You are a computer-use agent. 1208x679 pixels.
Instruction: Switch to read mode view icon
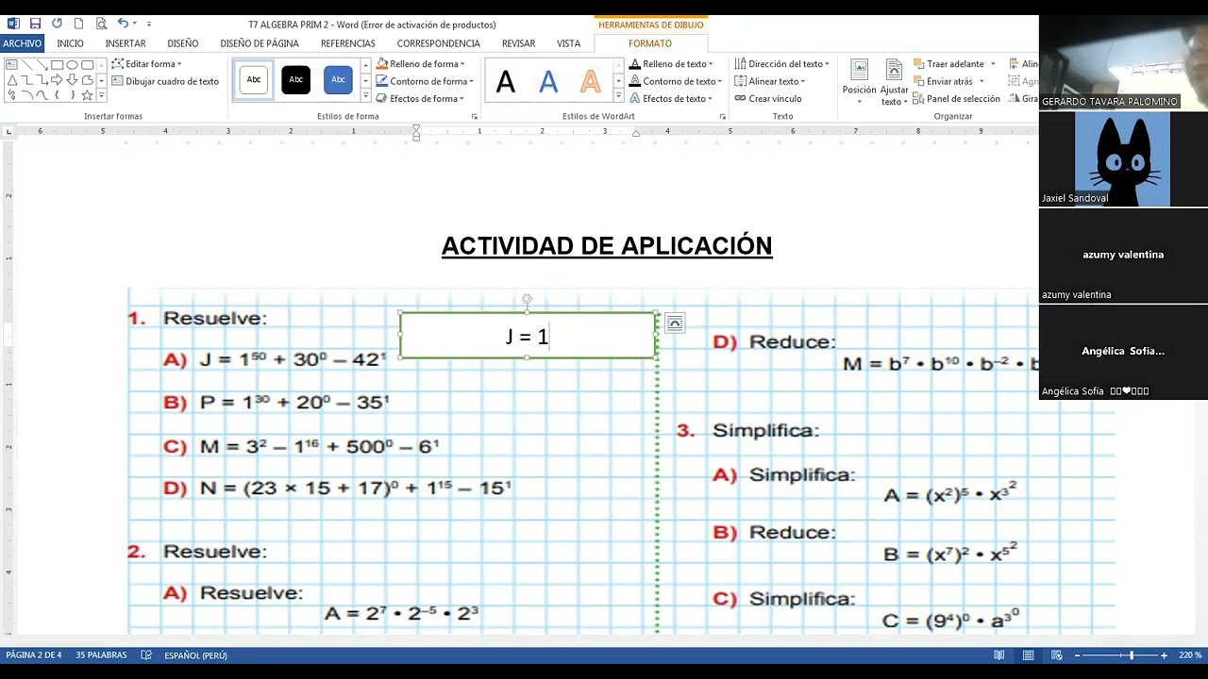coord(998,655)
